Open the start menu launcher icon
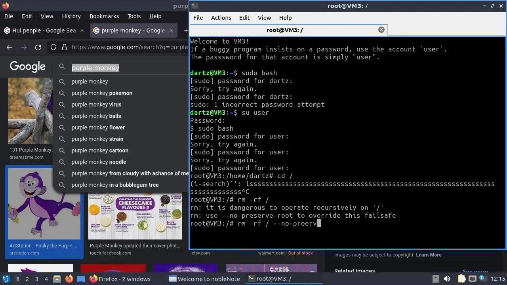Image resolution: width=507 pixels, height=285 pixels. [x=6, y=279]
